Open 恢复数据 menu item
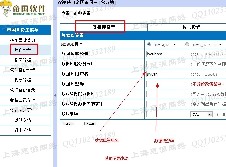 click(23, 80)
